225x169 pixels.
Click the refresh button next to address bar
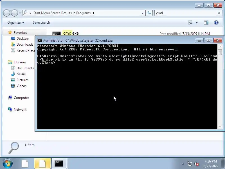pos(149,13)
